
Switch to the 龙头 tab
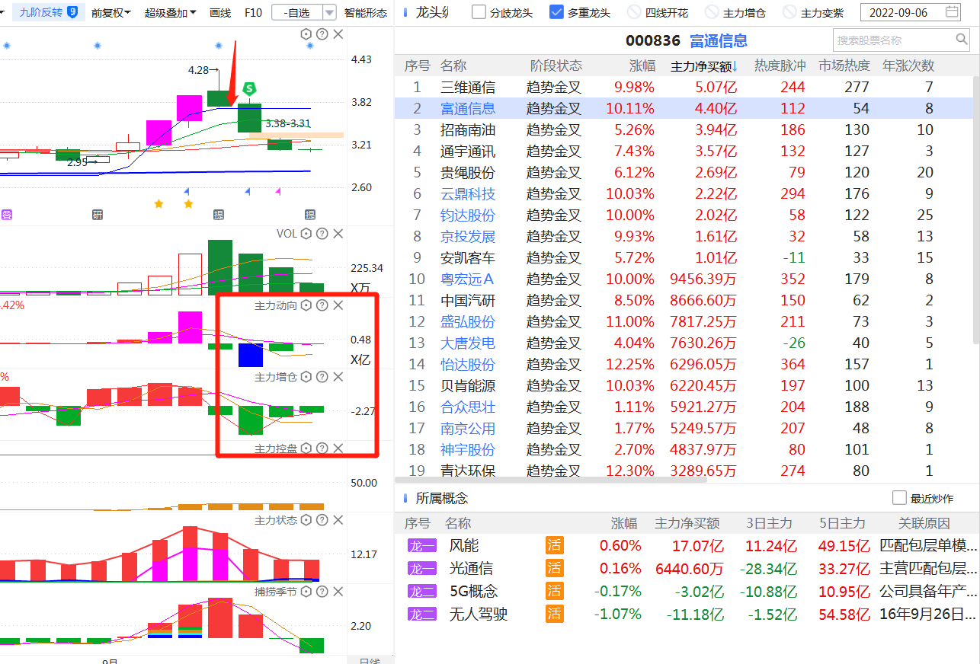tap(431, 12)
